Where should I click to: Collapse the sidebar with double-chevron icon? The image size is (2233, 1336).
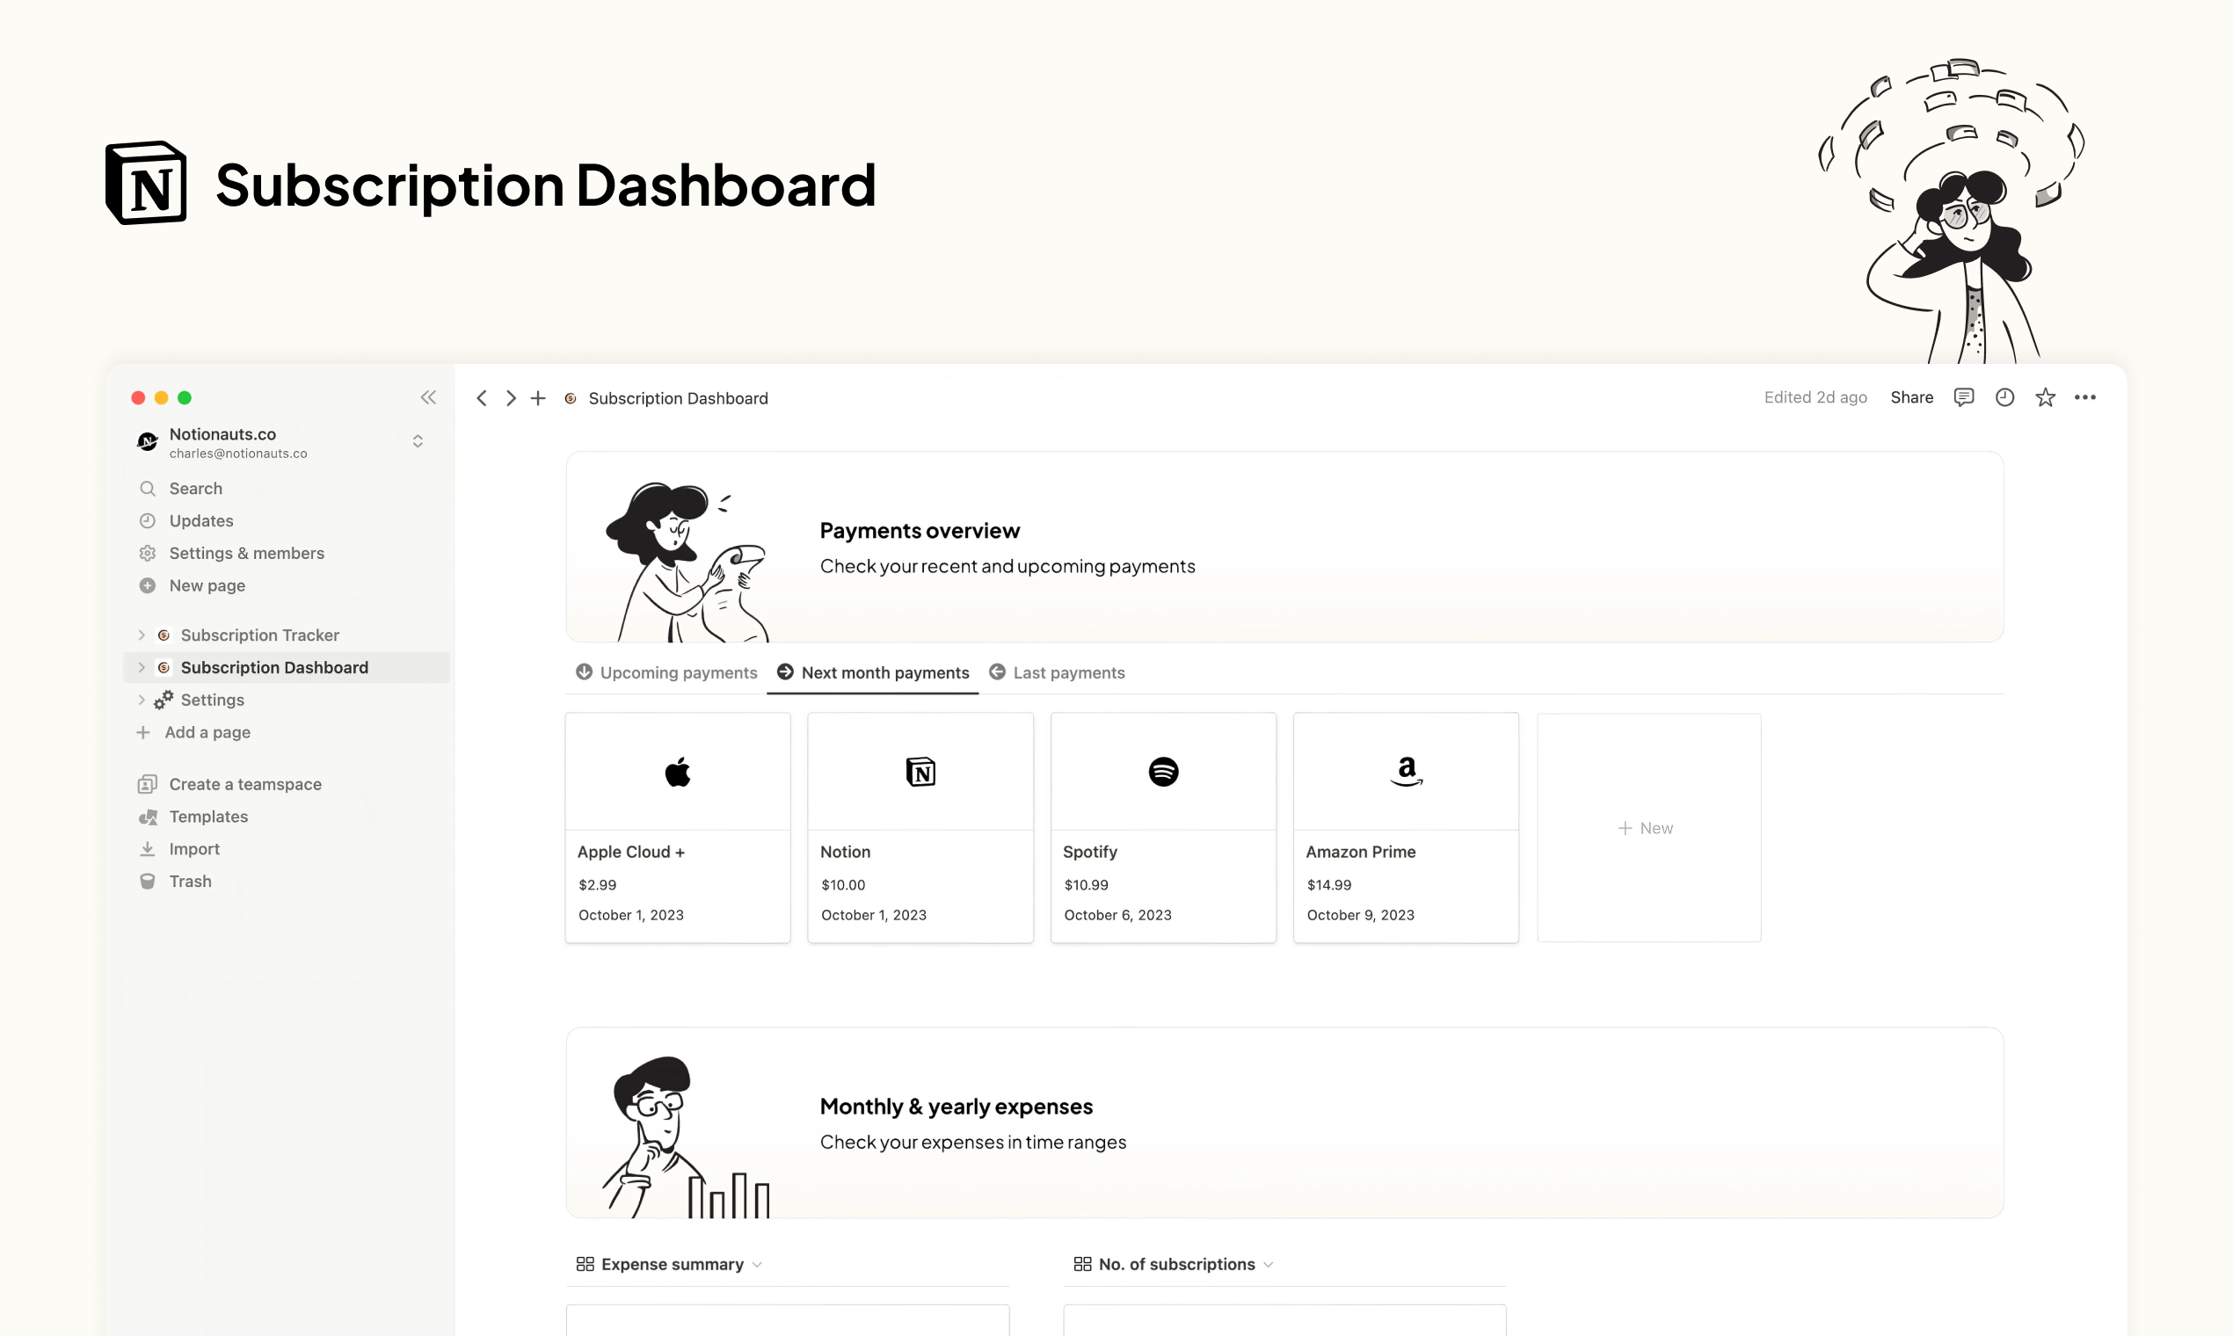pos(427,397)
